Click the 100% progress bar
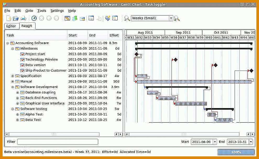This screenshot has height=159, width=259. pyautogui.click(x=236, y=152)
